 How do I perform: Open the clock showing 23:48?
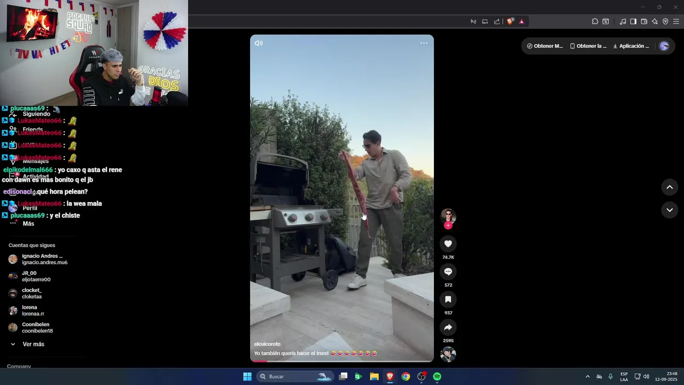click(666, 376)
